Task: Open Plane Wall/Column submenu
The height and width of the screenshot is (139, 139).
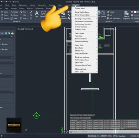Action: 85,12
